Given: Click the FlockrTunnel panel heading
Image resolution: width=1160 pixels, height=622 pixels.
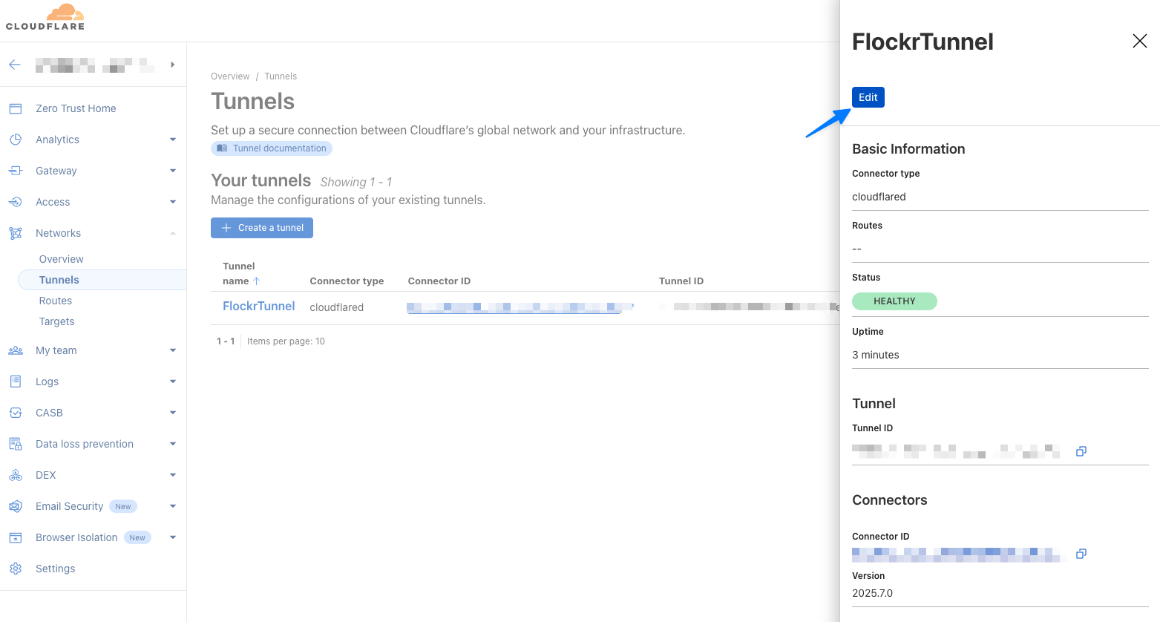Looking at the screenshot, I should (923, 42).
